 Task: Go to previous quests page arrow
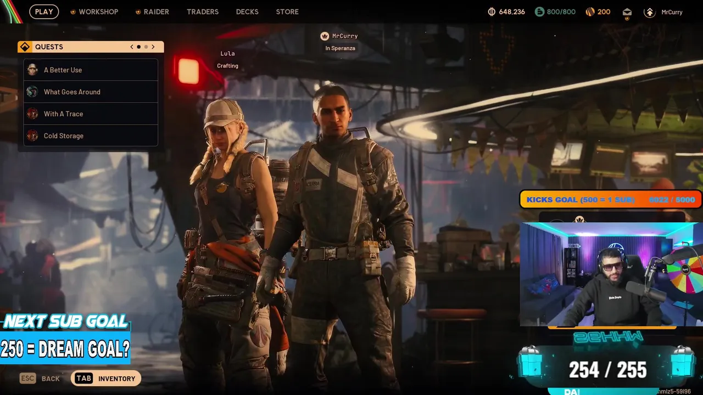coord(132,47)
